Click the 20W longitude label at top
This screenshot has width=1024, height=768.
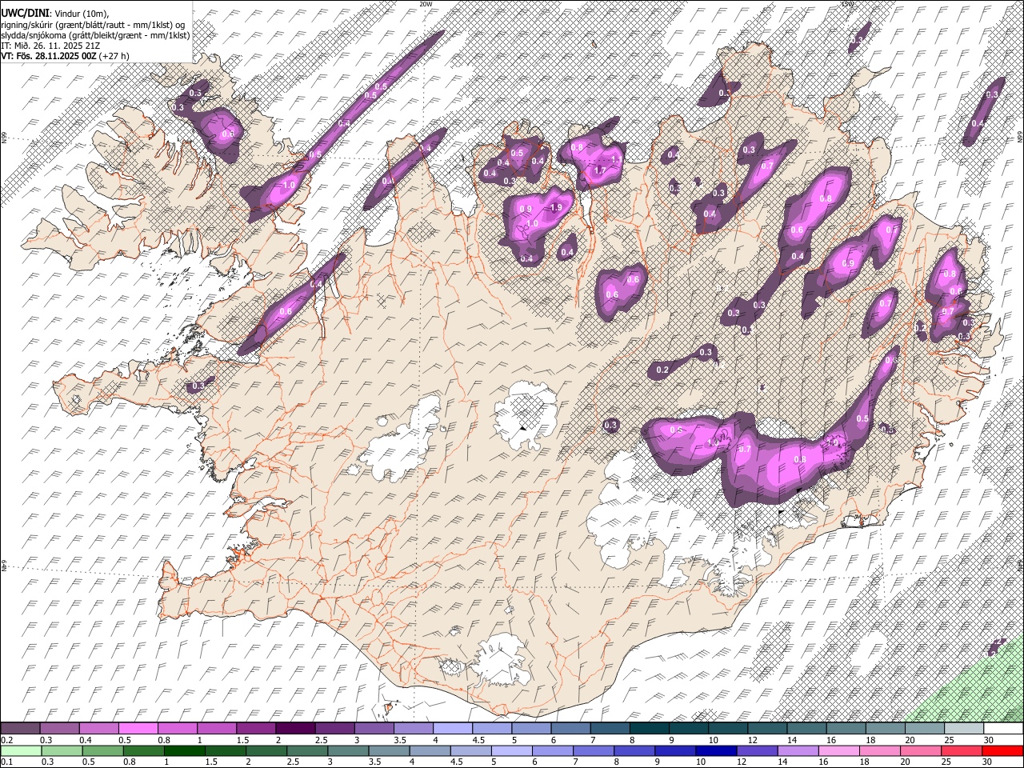426,4
